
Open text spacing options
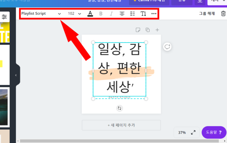click(143, 14)
